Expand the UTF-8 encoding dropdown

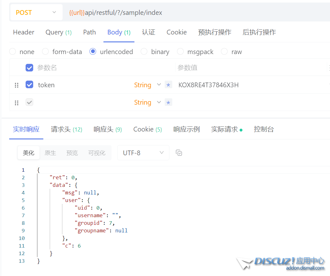click(143, 153)
